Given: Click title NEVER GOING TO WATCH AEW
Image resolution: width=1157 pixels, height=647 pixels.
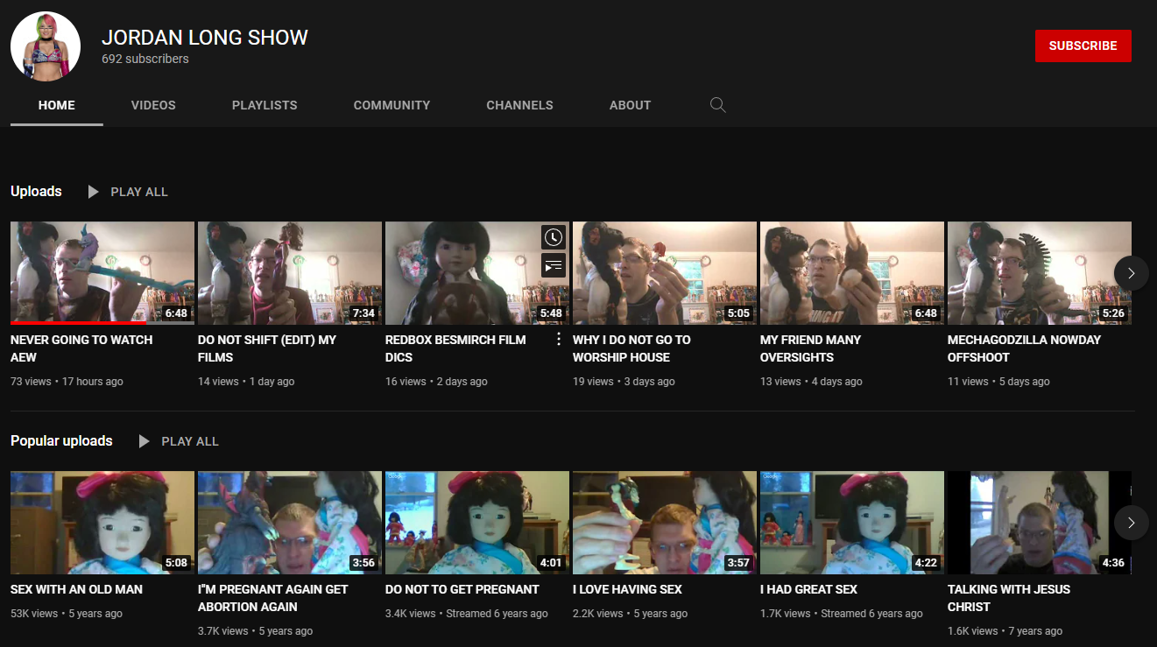Looking at the screenshot, I should [81, 348].
